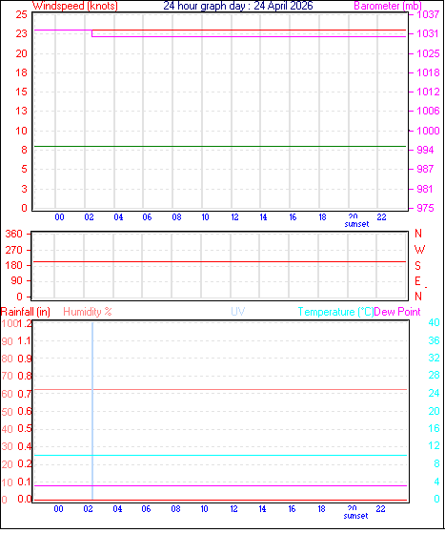Viewport: 445px width, 533px height.
Task: Select the 0.1 rainfall scale value
Action: click(x=25, y=482)
